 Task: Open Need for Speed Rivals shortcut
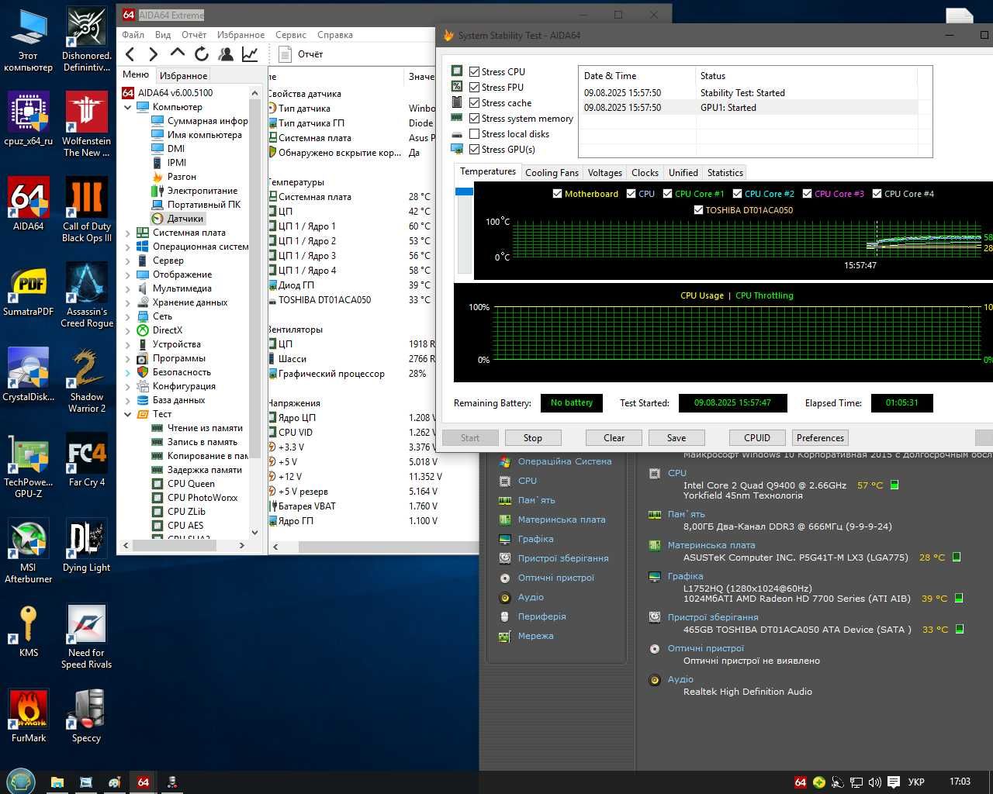(x=87, y=637)
